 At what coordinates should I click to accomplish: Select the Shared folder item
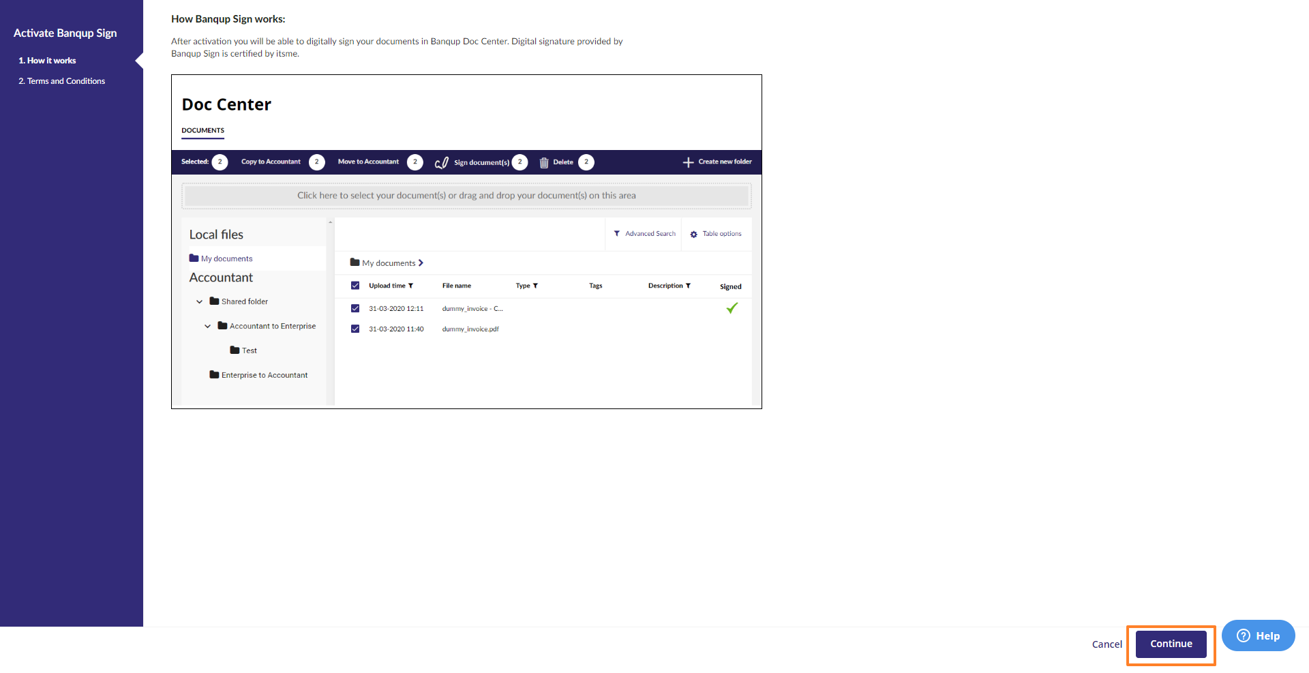tap(244, 301)
